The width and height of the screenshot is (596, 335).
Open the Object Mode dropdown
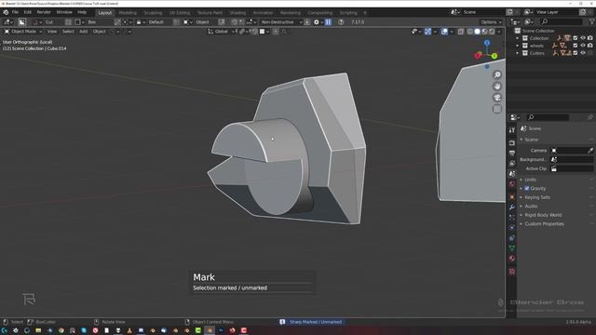(22, 32)
